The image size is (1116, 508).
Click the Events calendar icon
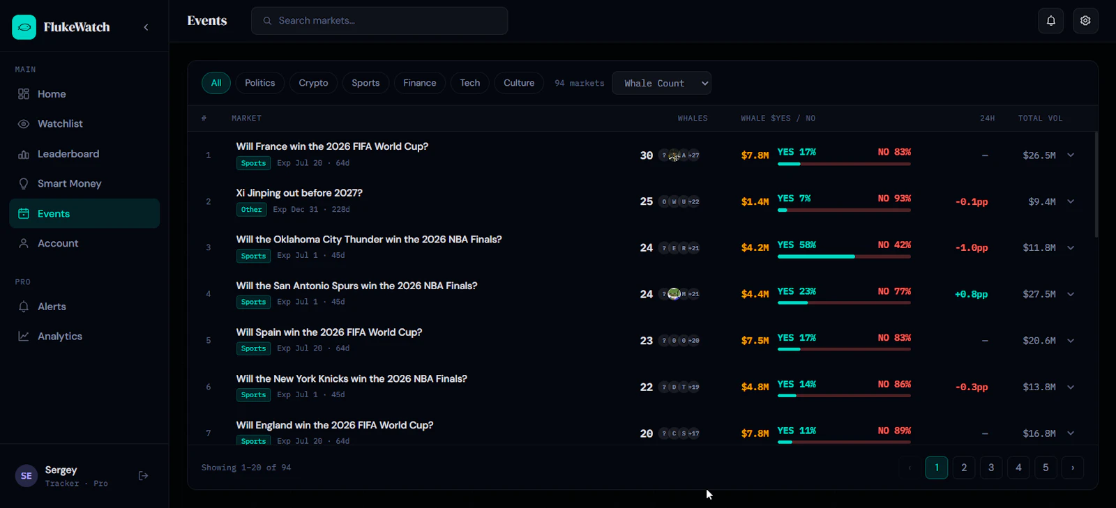click(x=24, y=214)
